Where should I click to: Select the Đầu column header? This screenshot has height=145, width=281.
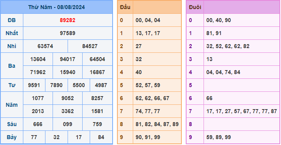click(125, 7)
